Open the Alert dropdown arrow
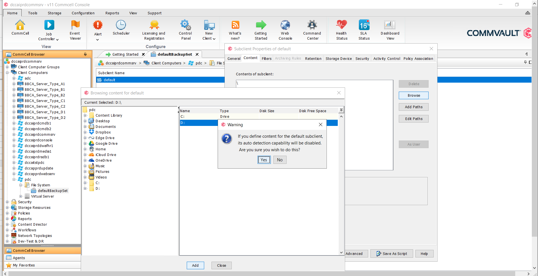 pos(98,40)
